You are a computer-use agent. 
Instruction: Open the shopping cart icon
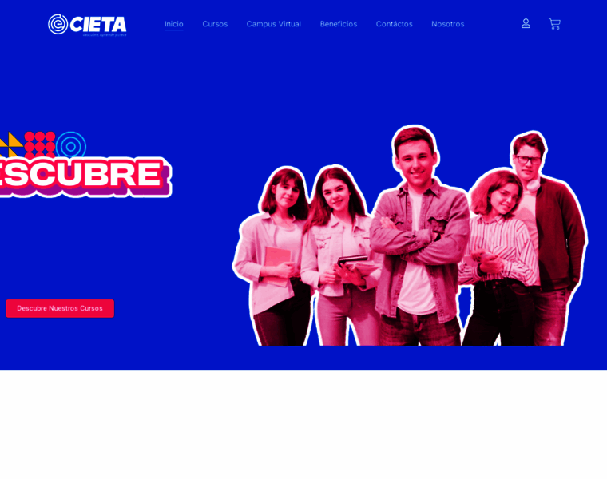554,24
